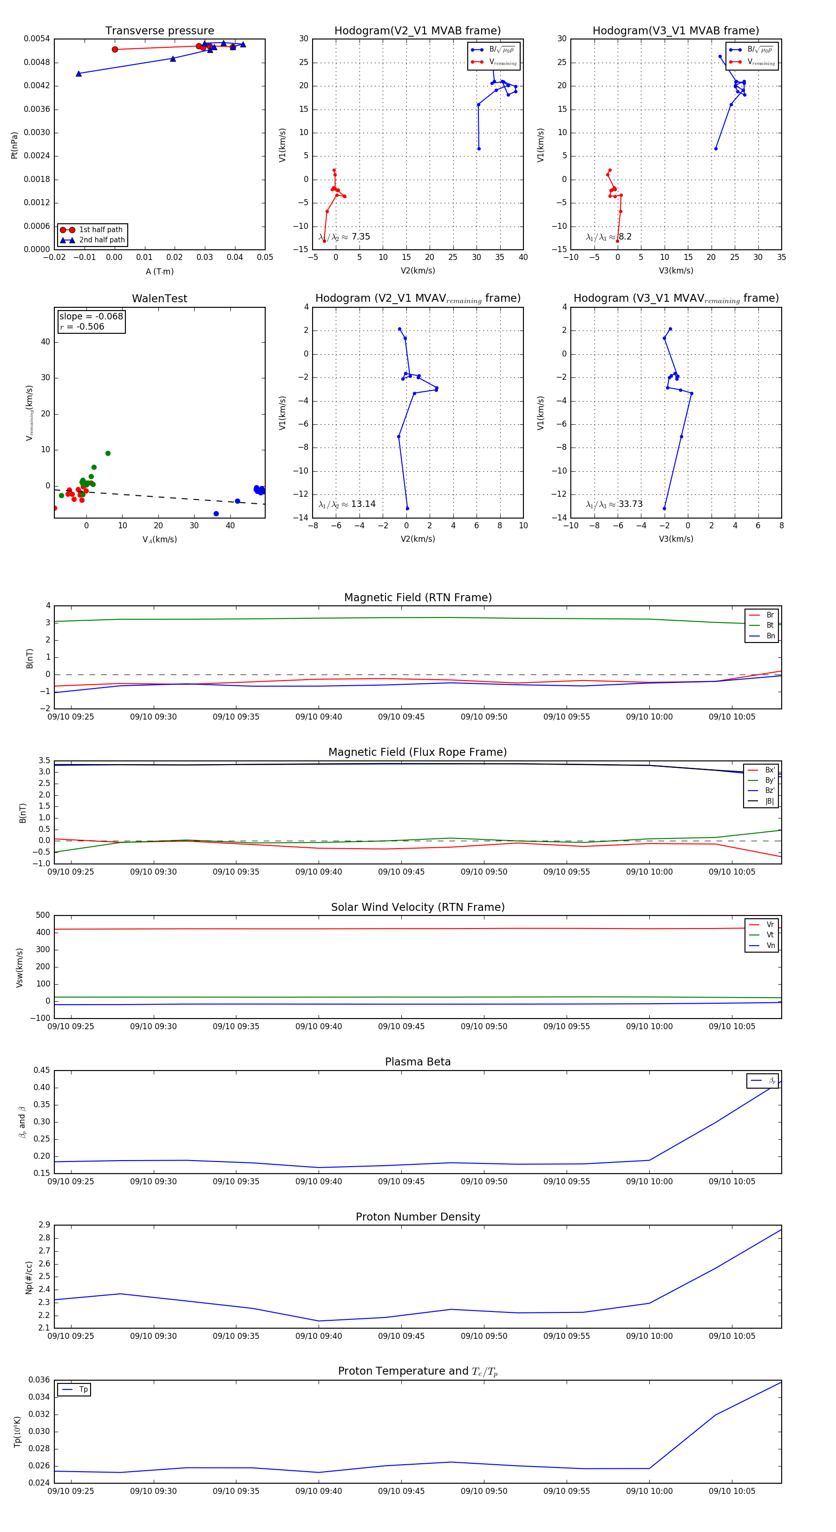The height and width of the screenshot is (1532, 836).
Task: Click leftmost red circle in Transverse pressure plot
Action: point(115,49)
